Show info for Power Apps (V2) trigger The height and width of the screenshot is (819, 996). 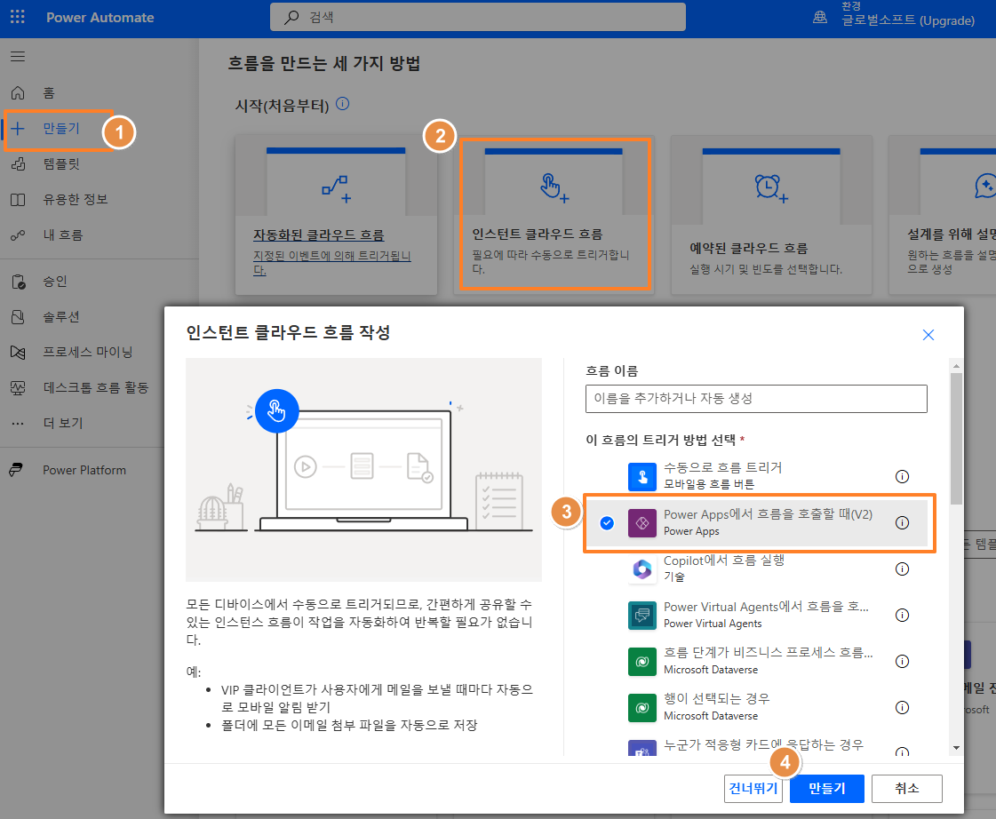click(x=902, y=522)
